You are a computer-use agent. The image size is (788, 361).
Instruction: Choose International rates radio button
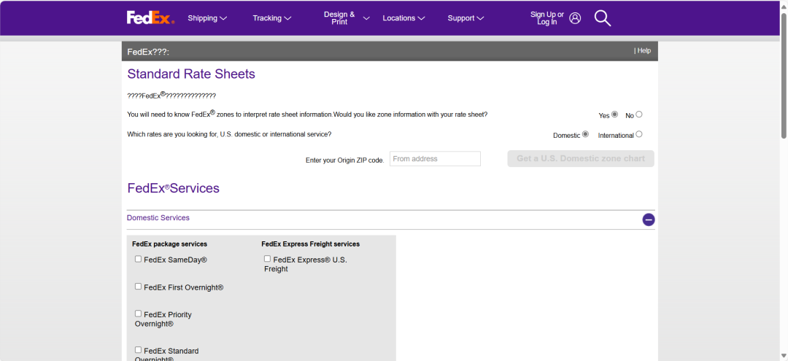click(x=639, y=134)
